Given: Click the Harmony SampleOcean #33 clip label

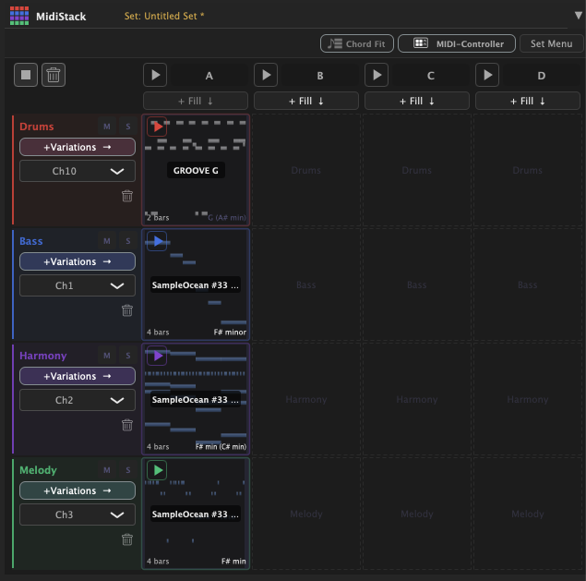Looking at the screenshot, I should tap(195, 400).
